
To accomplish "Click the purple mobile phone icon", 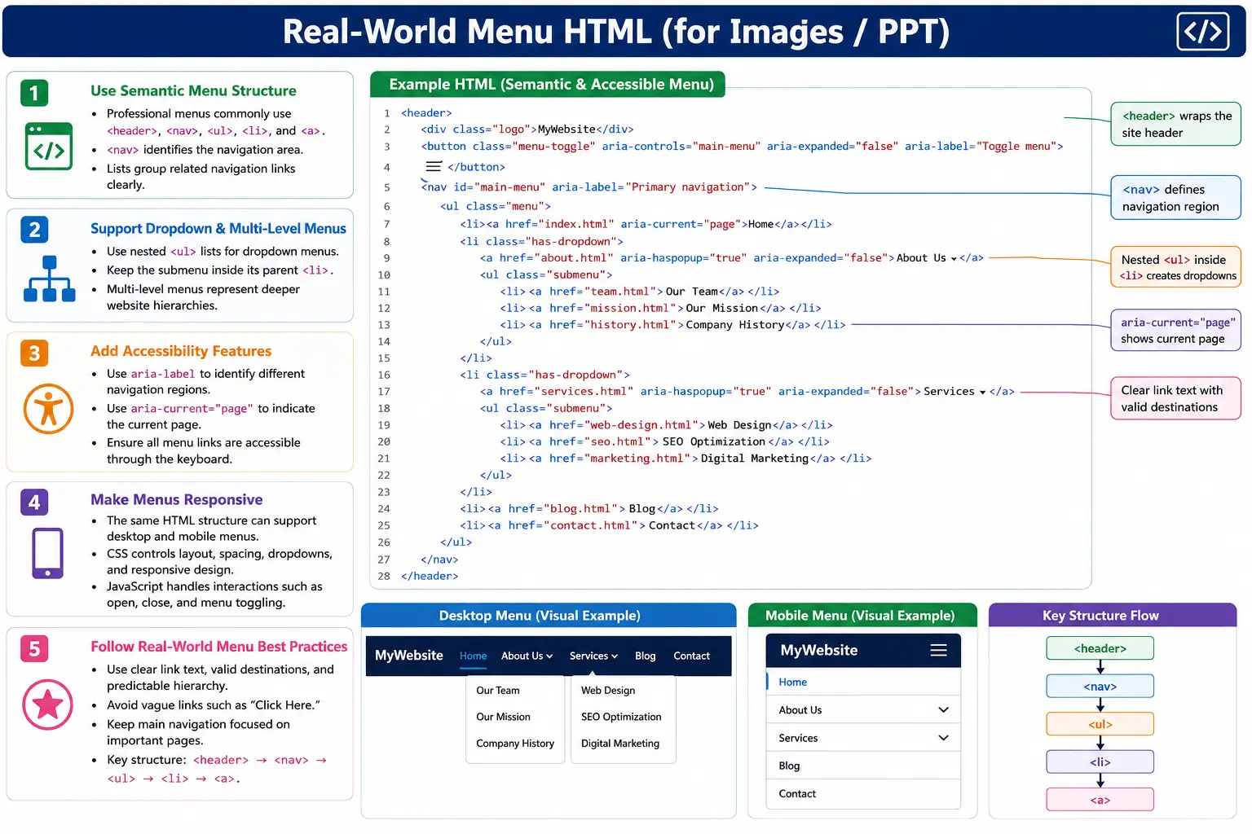I will [x=47, y=553].
